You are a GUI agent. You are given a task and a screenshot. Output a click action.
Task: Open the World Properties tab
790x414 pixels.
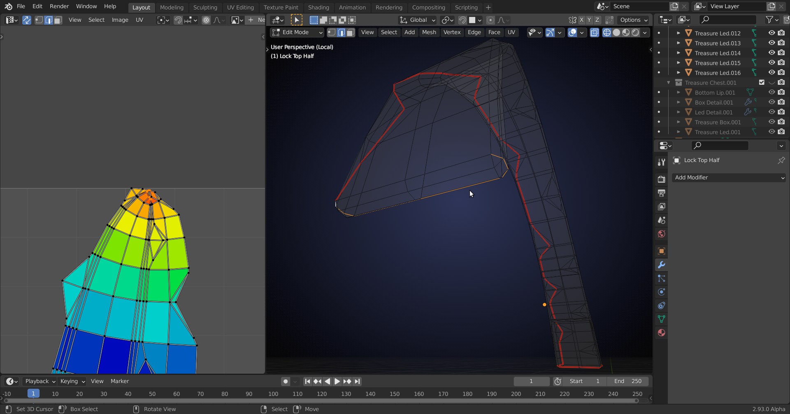661,234
